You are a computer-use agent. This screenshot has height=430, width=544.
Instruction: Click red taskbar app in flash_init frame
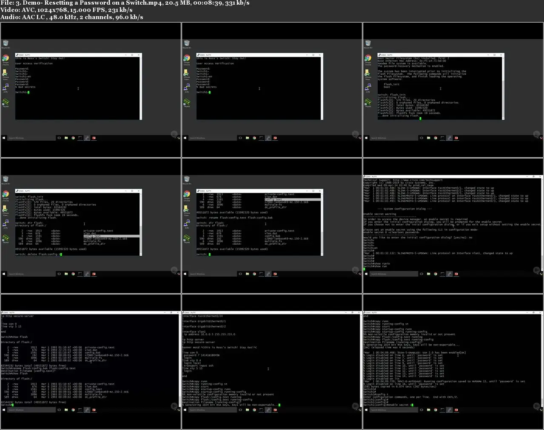[x=456, y=138]
